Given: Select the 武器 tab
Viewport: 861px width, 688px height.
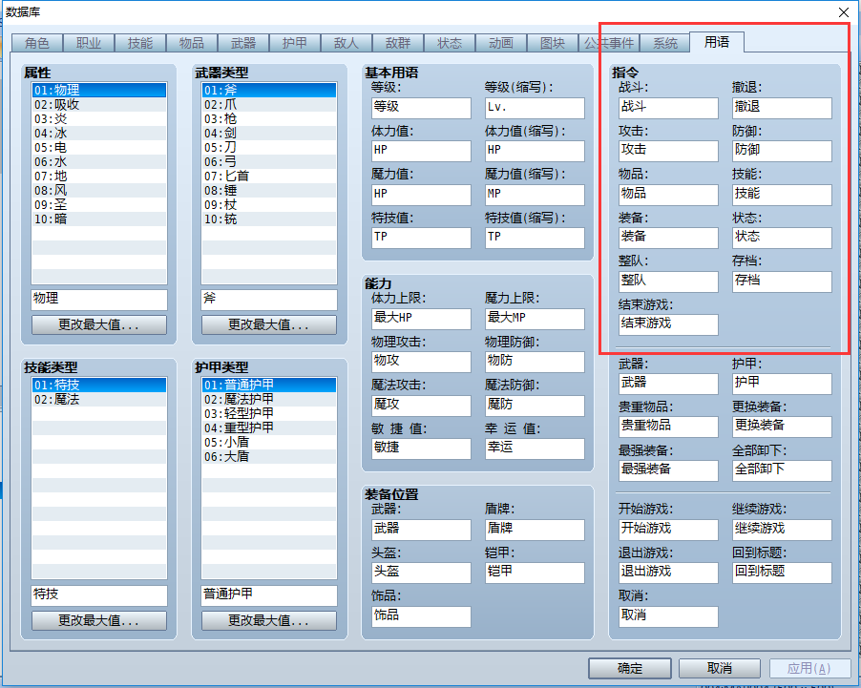Looking at the screenshot, I should (x=243, y=43).
